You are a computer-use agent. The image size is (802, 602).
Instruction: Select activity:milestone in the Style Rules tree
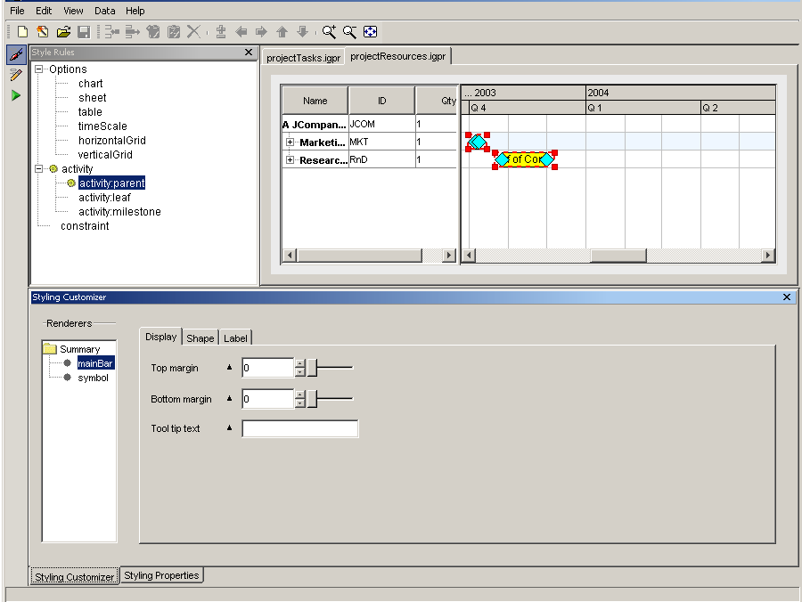119,212
